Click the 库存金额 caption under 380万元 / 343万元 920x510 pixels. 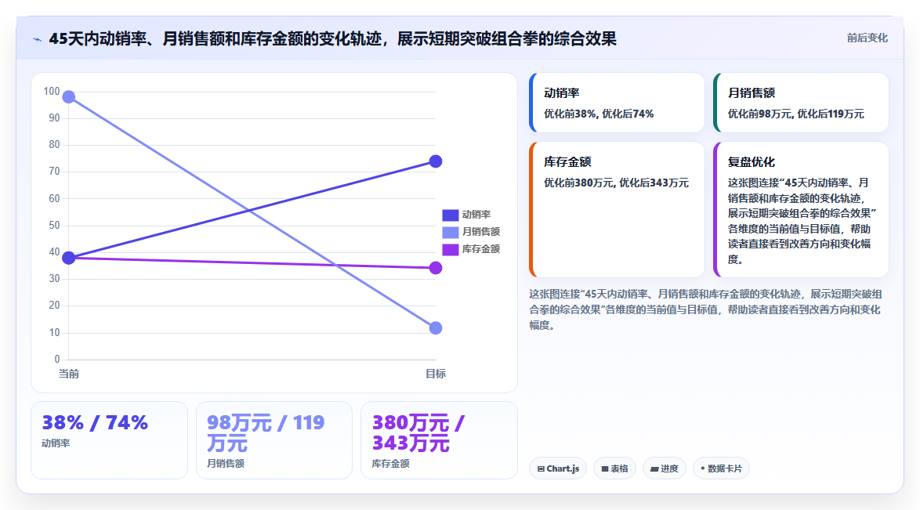(391, 464)
